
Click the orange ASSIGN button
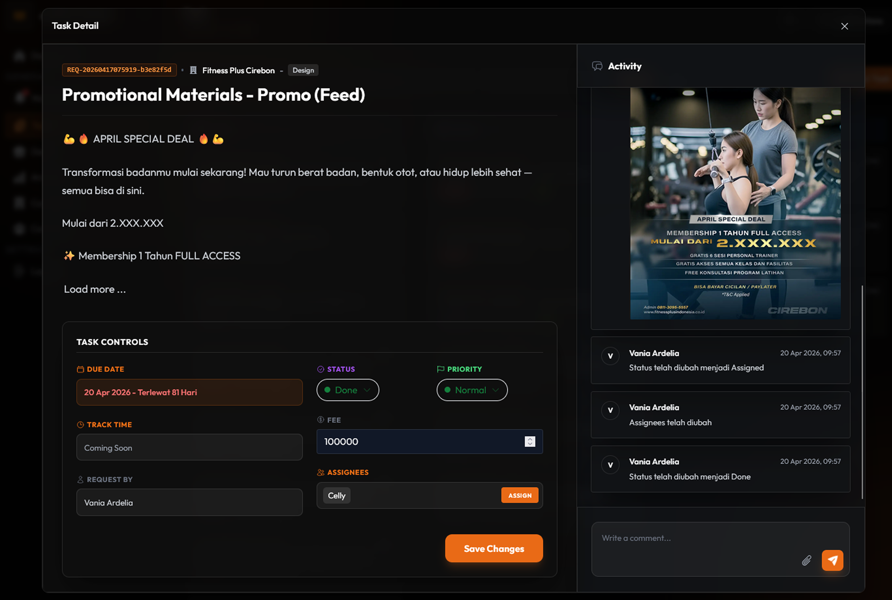(x=520, y=496)
